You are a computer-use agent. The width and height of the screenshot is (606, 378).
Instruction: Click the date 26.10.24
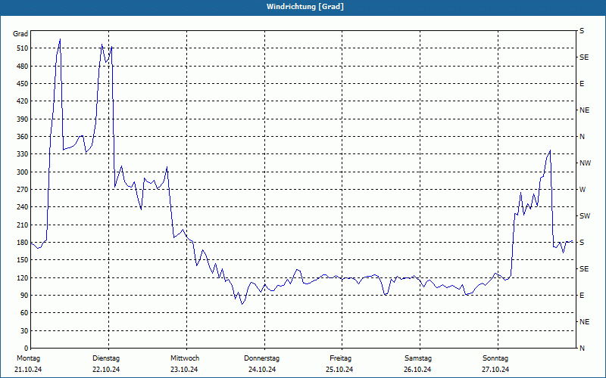coord(418,370)
